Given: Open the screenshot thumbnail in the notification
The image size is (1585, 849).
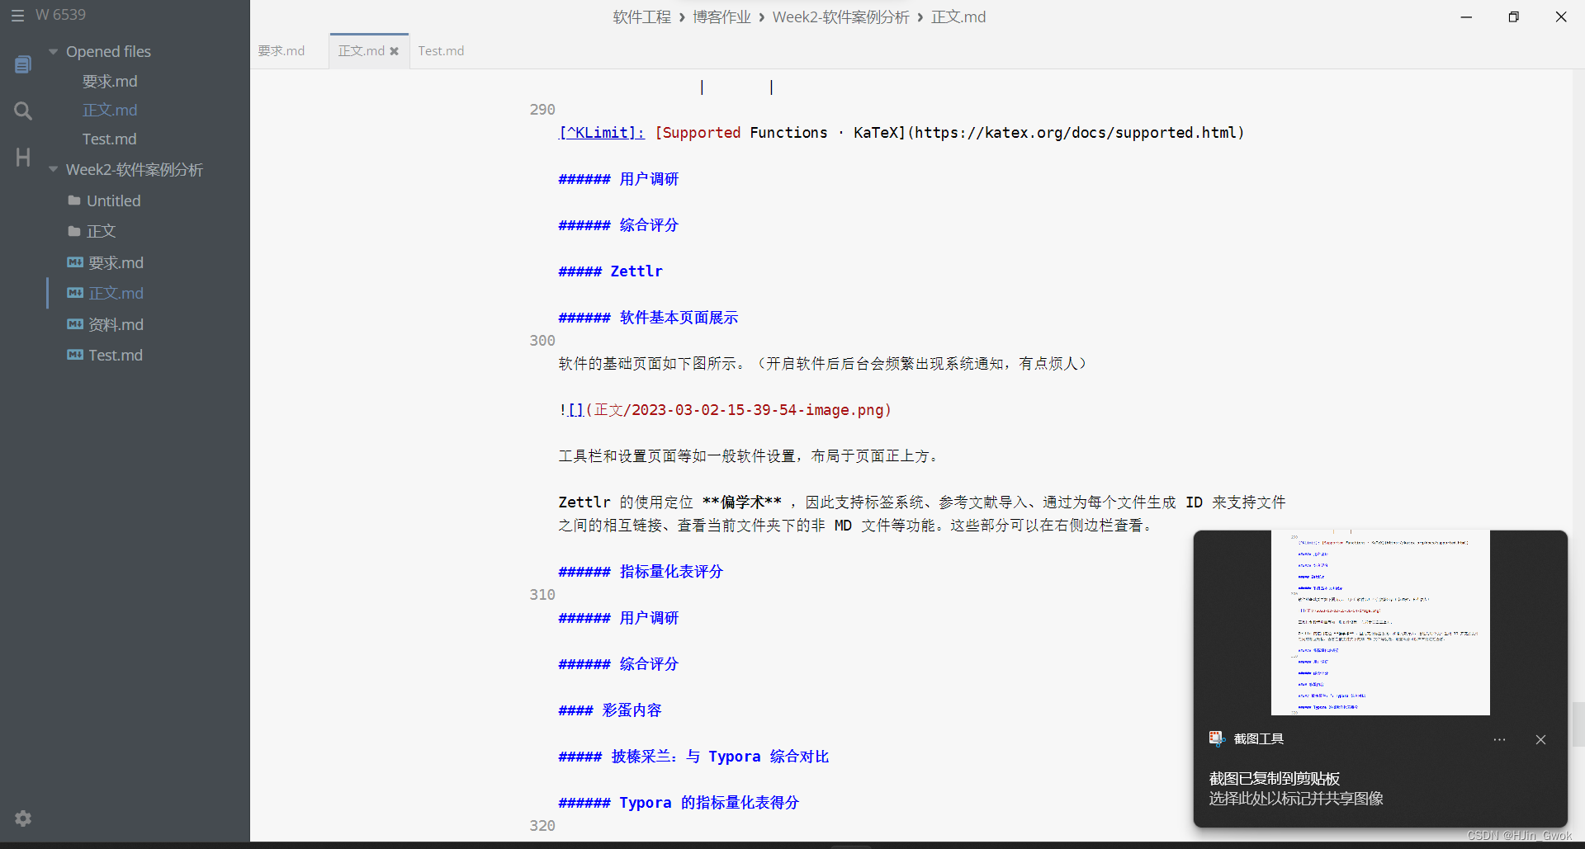Looking at the screenshot, I should click(1380, 623).
